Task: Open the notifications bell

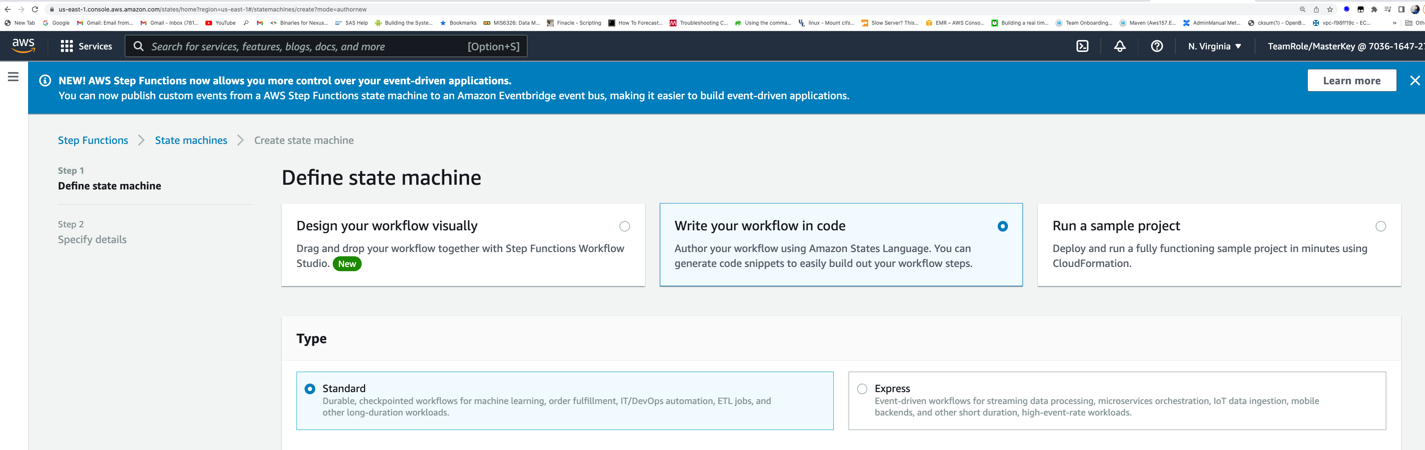Action: point(1119,46)
